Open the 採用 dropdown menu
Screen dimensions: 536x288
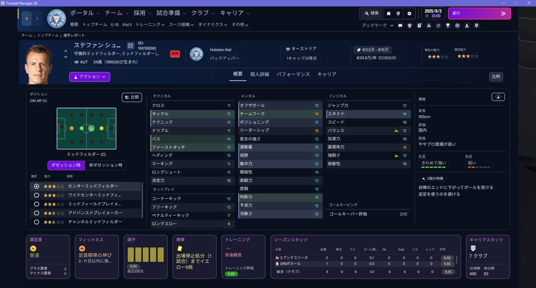(142, 13)
